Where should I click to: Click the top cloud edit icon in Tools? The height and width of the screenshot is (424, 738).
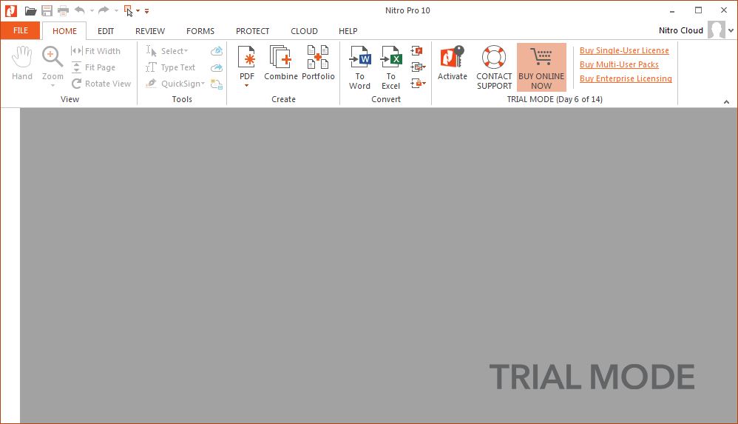217,51
